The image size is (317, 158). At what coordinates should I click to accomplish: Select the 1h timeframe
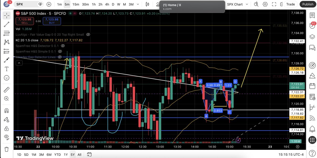coord(94,4)
